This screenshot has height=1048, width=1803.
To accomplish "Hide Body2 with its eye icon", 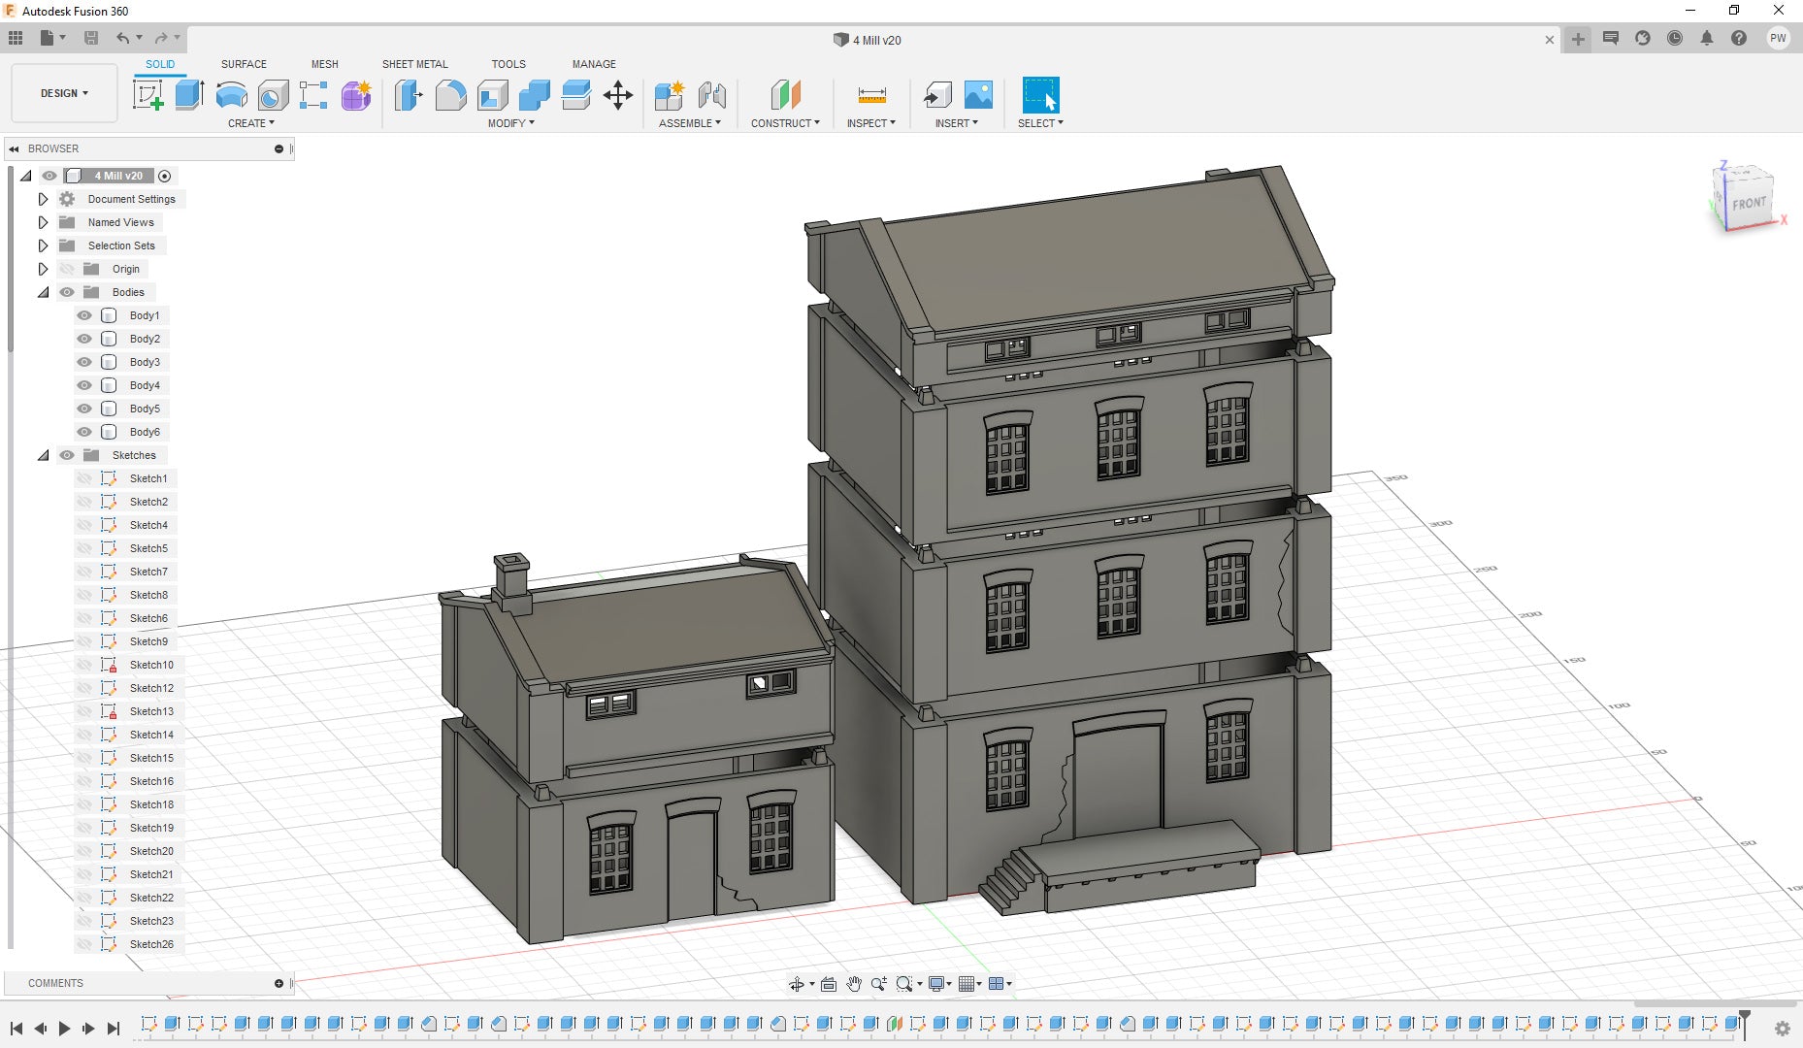I will [x=84, y=339].
